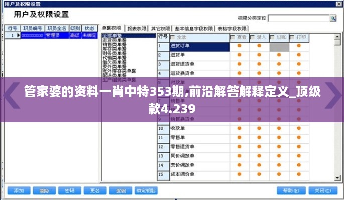Toggle 查看 permission dot for 收款单
344x200 pixels.
point(240,128)
